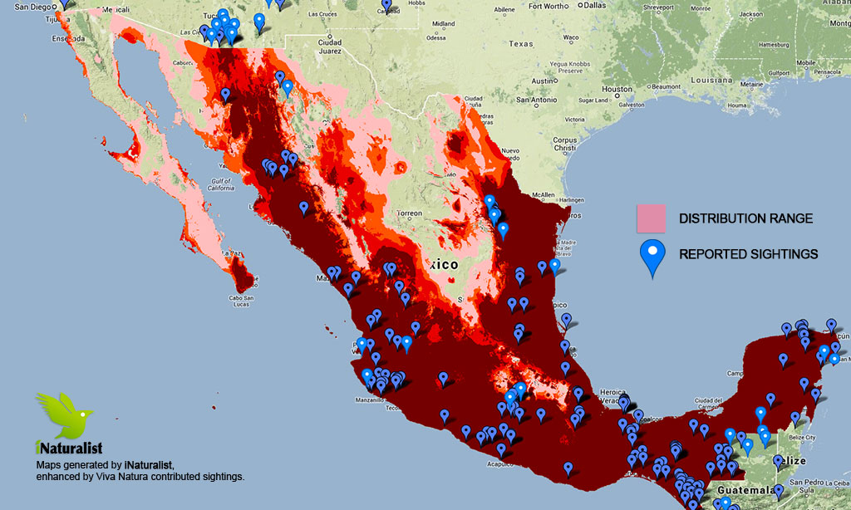Click the Houston city label
This screenshot has height=510, width=851.
[617, 89]
